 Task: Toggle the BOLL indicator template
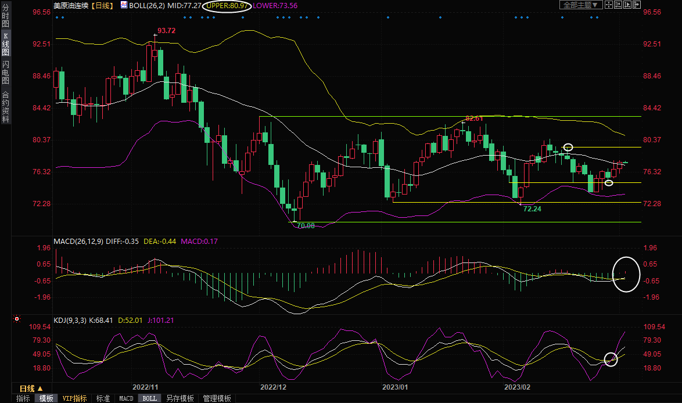[149, 398]
